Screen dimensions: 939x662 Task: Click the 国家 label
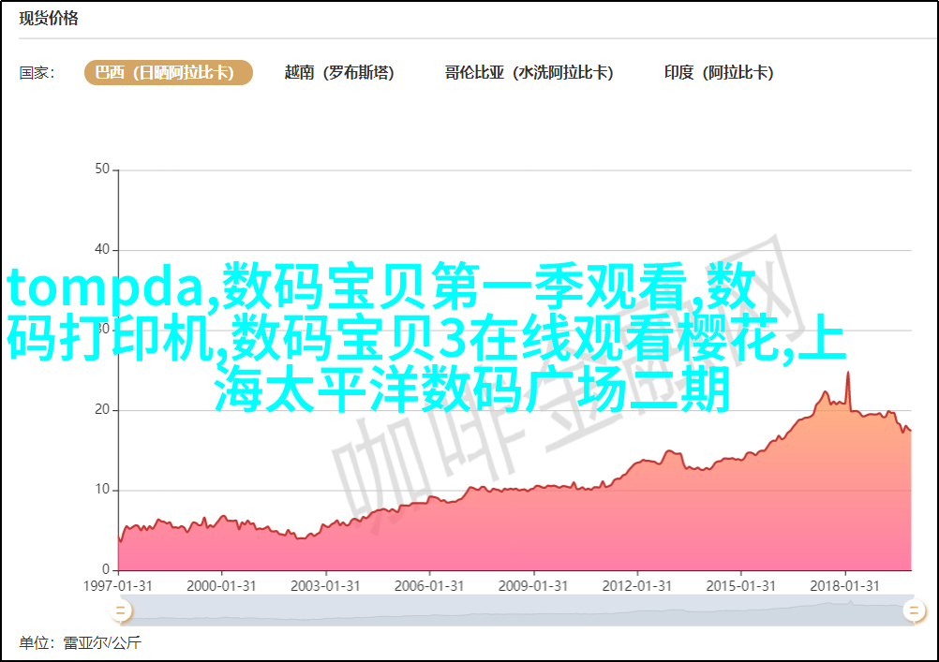pyautogui.click(x=37, y=73)
